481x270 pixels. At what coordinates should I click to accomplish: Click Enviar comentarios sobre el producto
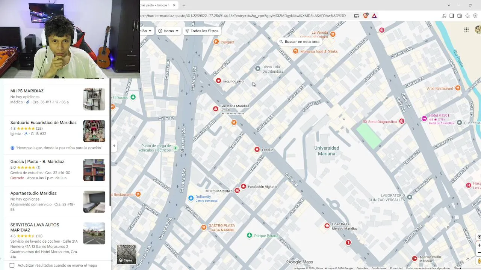[428, 268]
